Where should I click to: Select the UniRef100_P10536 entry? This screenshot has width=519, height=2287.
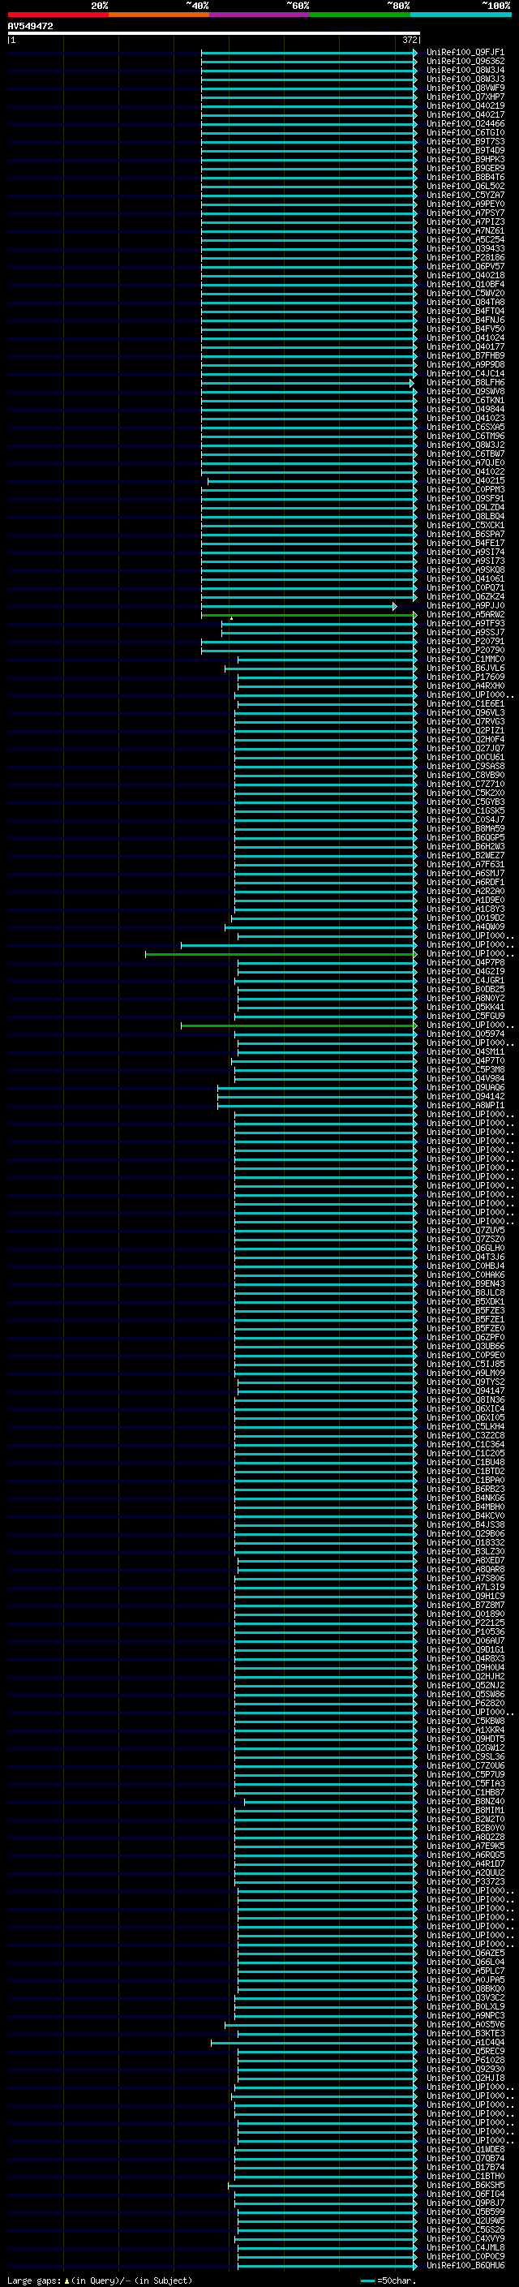465,1631
